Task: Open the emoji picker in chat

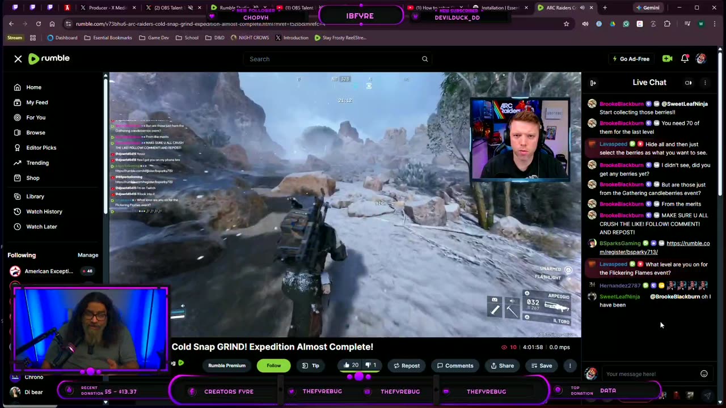Action: pos(704,373)
